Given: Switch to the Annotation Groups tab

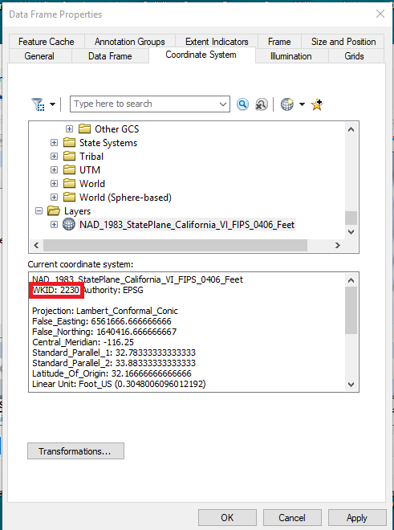Looking at the screenshot, I should coord(130,42).
